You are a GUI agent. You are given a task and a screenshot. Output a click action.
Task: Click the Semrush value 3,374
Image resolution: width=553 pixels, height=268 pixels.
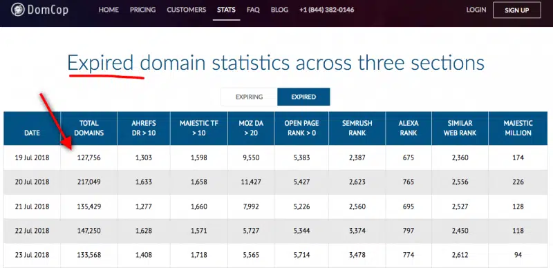coord(357,231)
